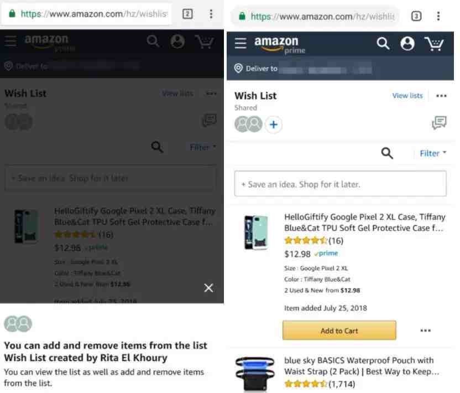Open the shopping cart in right Amazon header
This screenshot has width=460, height=393.
point(434,44)
